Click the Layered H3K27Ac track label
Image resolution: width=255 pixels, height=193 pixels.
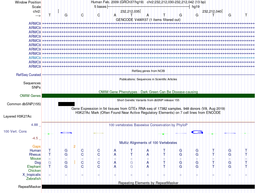coord(17,116)
